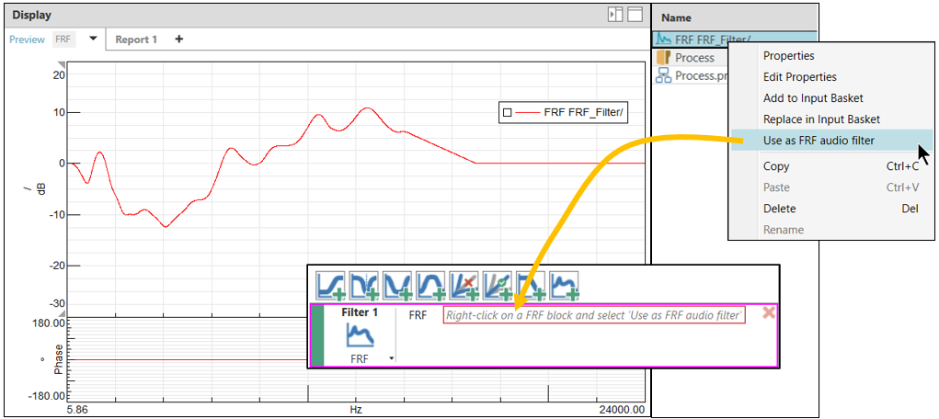Switch to the Report 1 tab
Screen dimensions: 939x419
[136, 40]
